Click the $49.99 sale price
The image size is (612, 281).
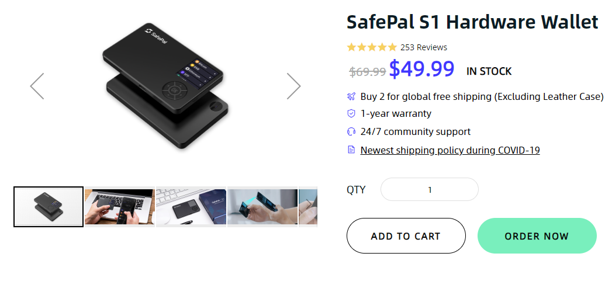click(x=421, y=70)
